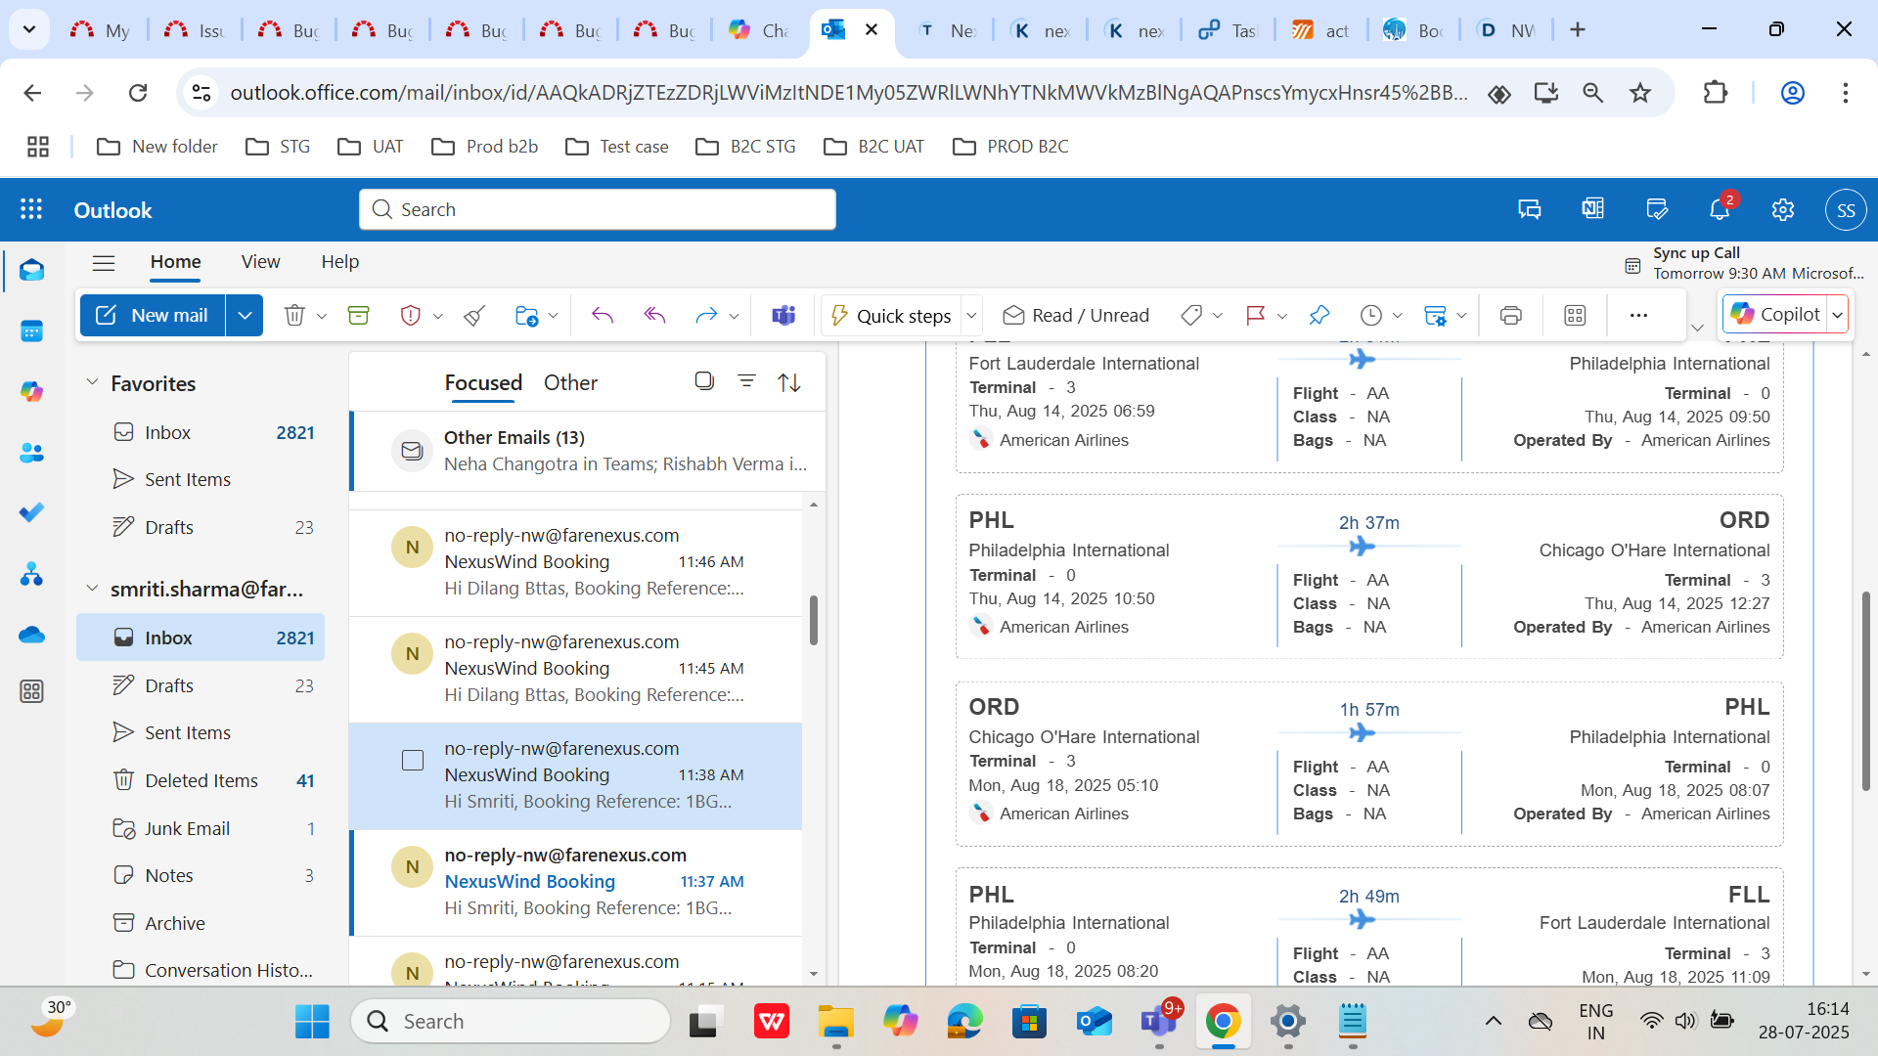Click the Copilot button
The height and width of the screenshot is (1056, 1878).
1775,314
